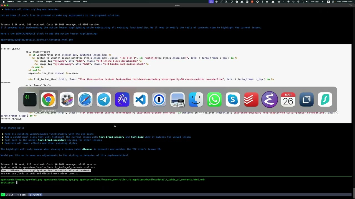Switch to tmux window 3 vim
The height and width of the screenshot is (199, 355).
pos(10,195)
